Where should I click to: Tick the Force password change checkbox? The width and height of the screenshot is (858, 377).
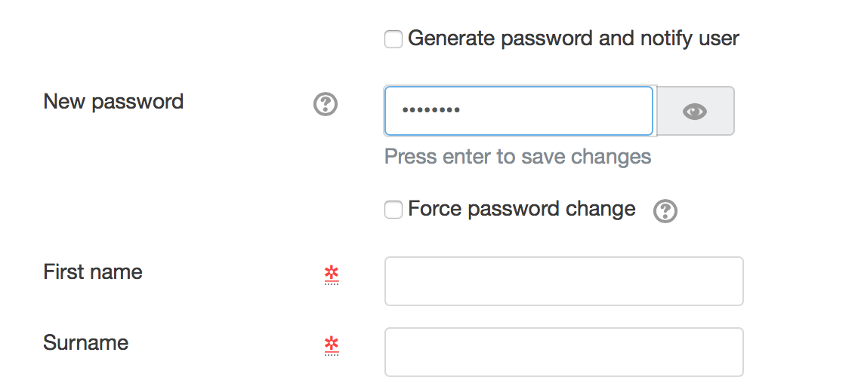[x=394, y=210]
